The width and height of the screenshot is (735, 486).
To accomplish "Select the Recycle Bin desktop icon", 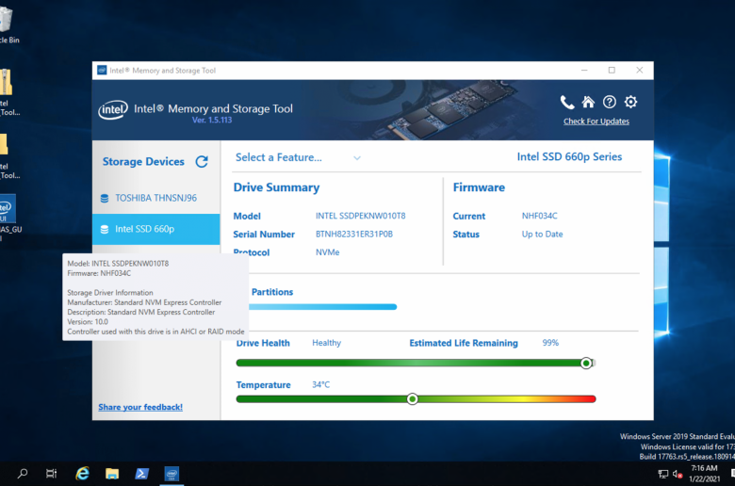I will (x=8, y=25).
